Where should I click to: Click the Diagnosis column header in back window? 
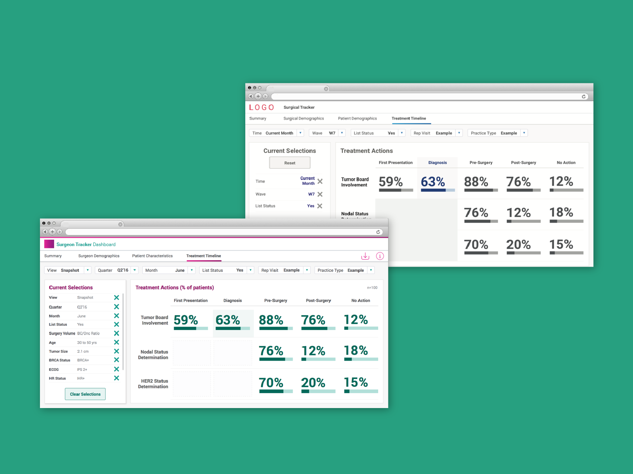(x=438, y=163)
